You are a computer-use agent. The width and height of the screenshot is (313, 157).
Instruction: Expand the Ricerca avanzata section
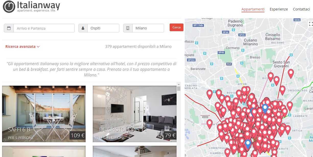coord(22,47)
